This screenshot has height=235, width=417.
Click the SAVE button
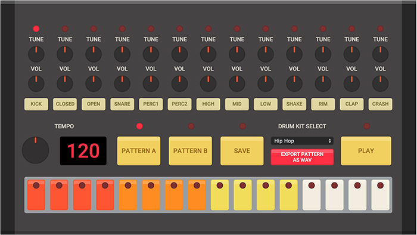coord(242,151)
